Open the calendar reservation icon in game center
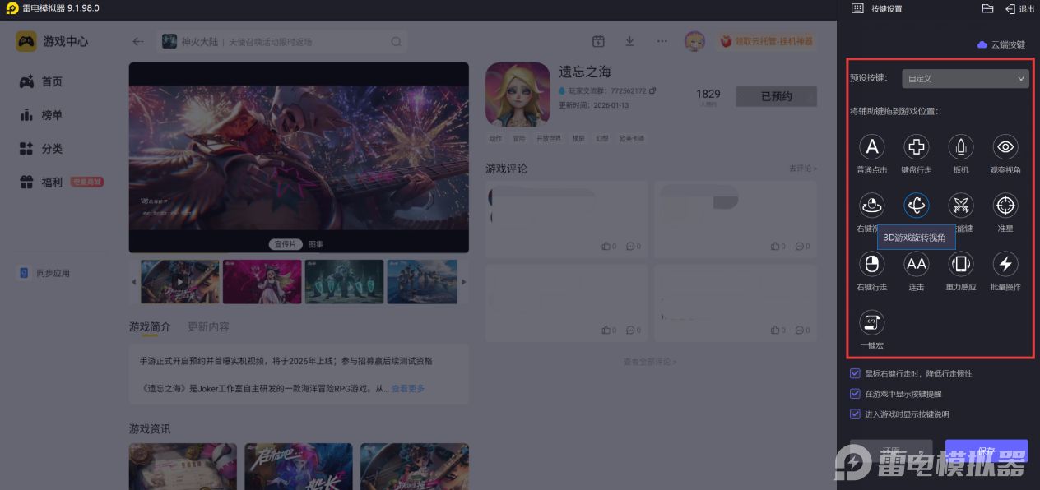This screenshot has width=1040, height=490. (x=598, y=41)
